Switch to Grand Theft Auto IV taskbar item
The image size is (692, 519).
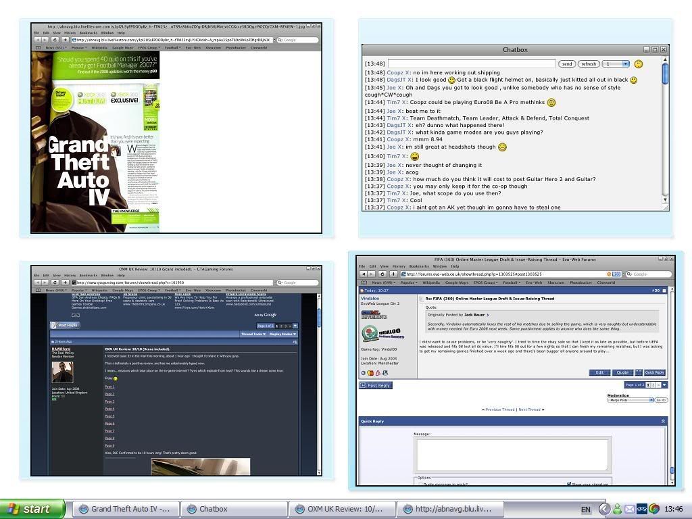[x=125, y=509]
